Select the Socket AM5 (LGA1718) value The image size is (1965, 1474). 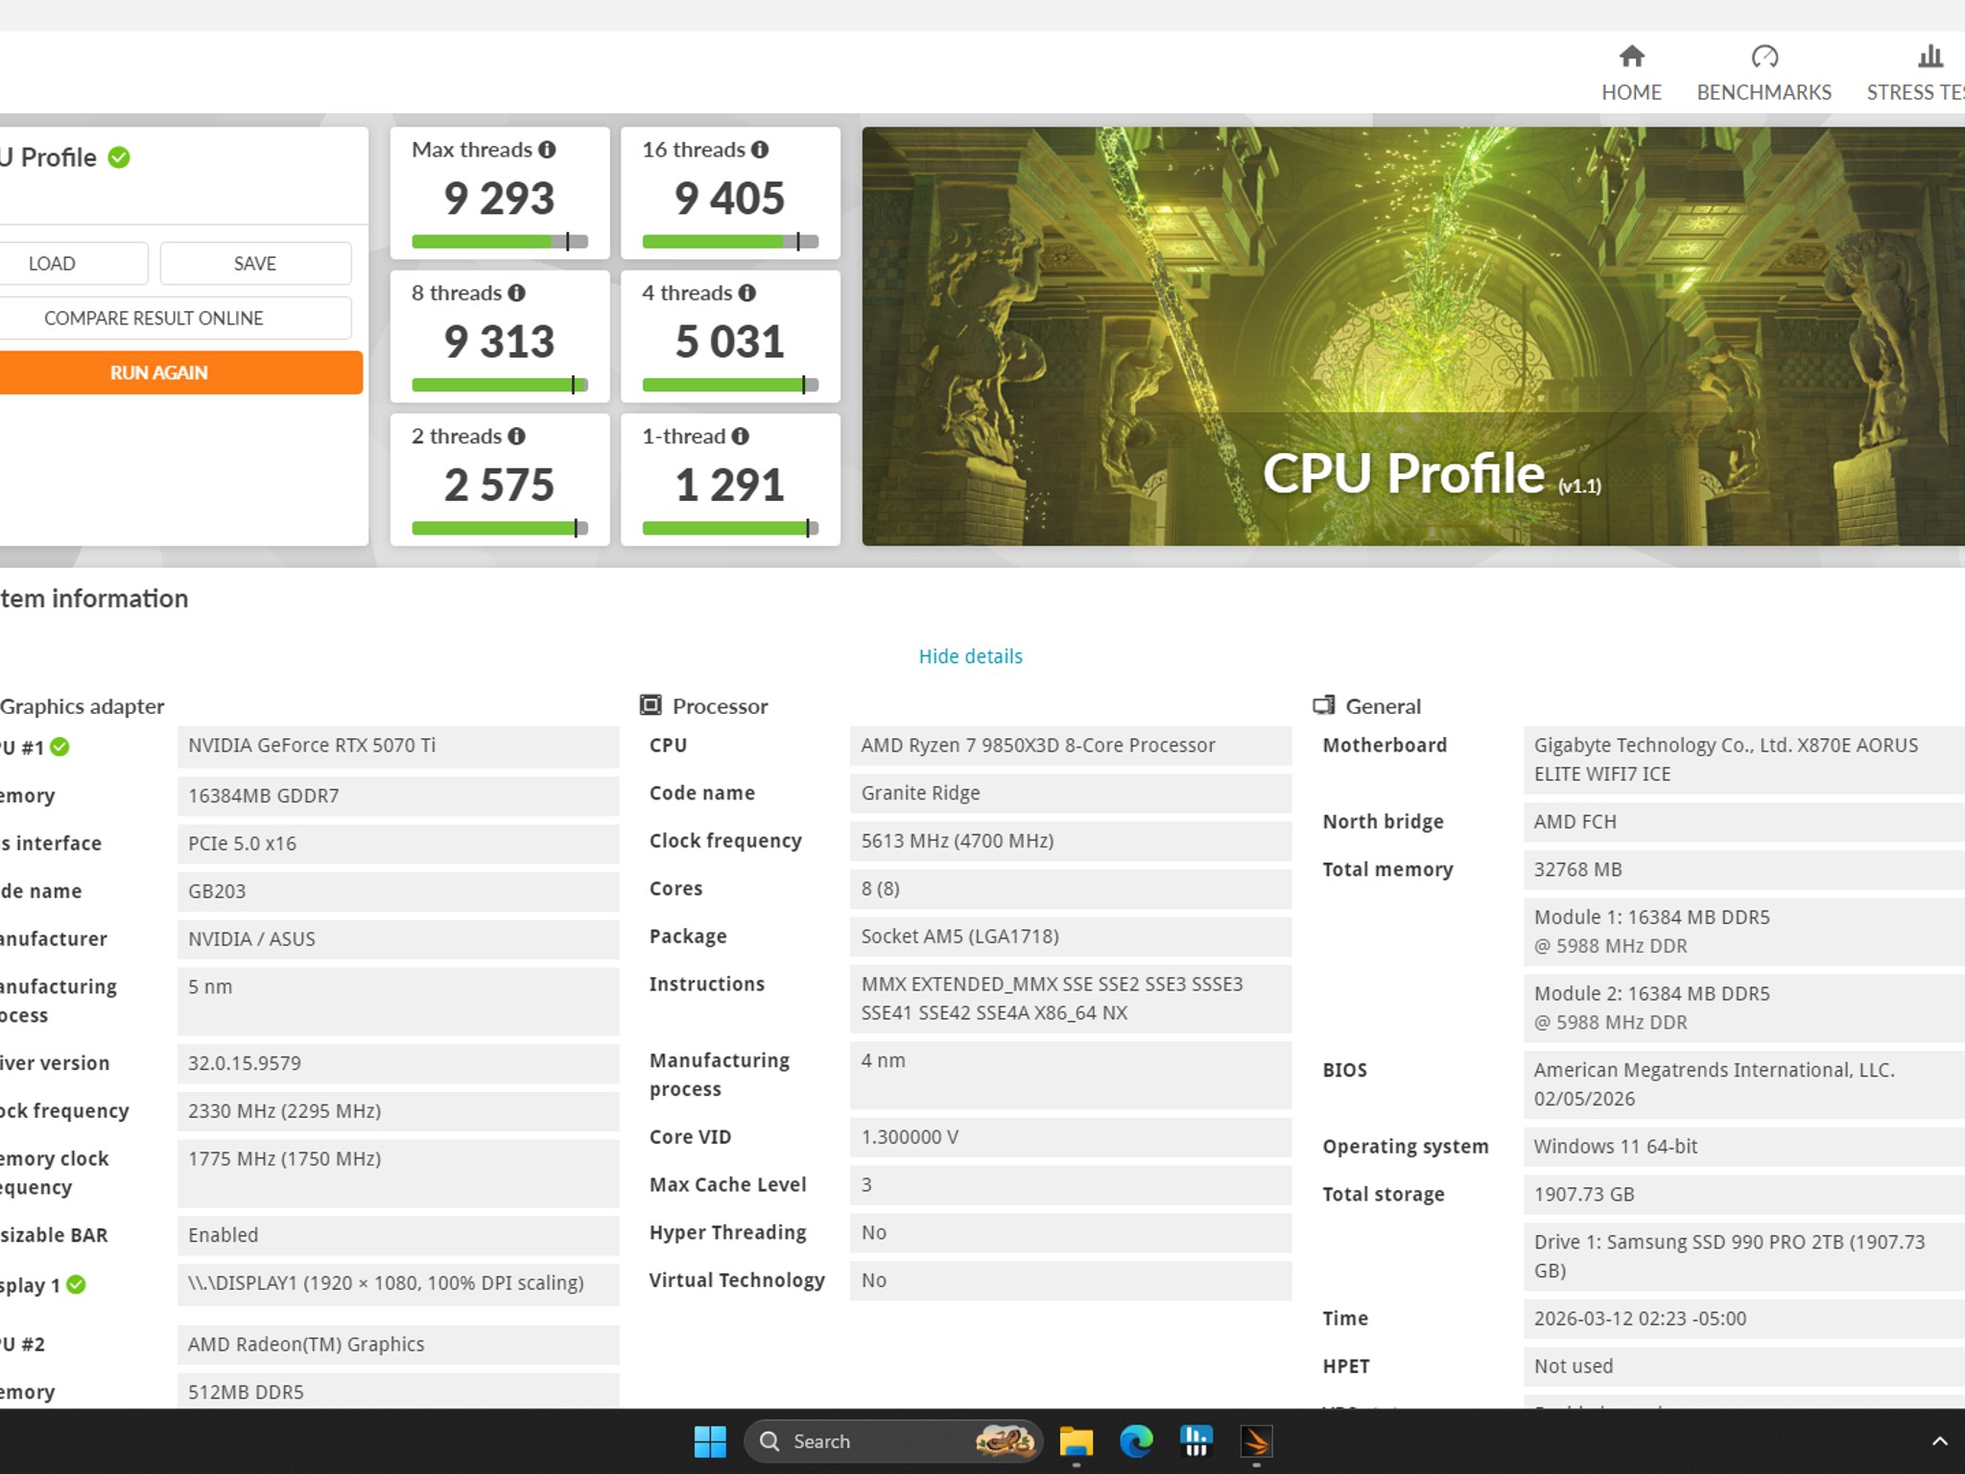click(1071, 937)
